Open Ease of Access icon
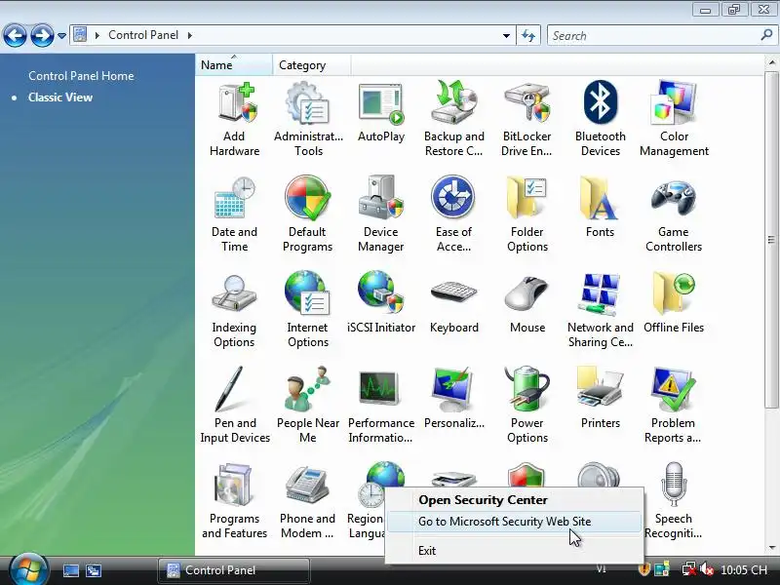Screen dimensions: 780x585 453,214
